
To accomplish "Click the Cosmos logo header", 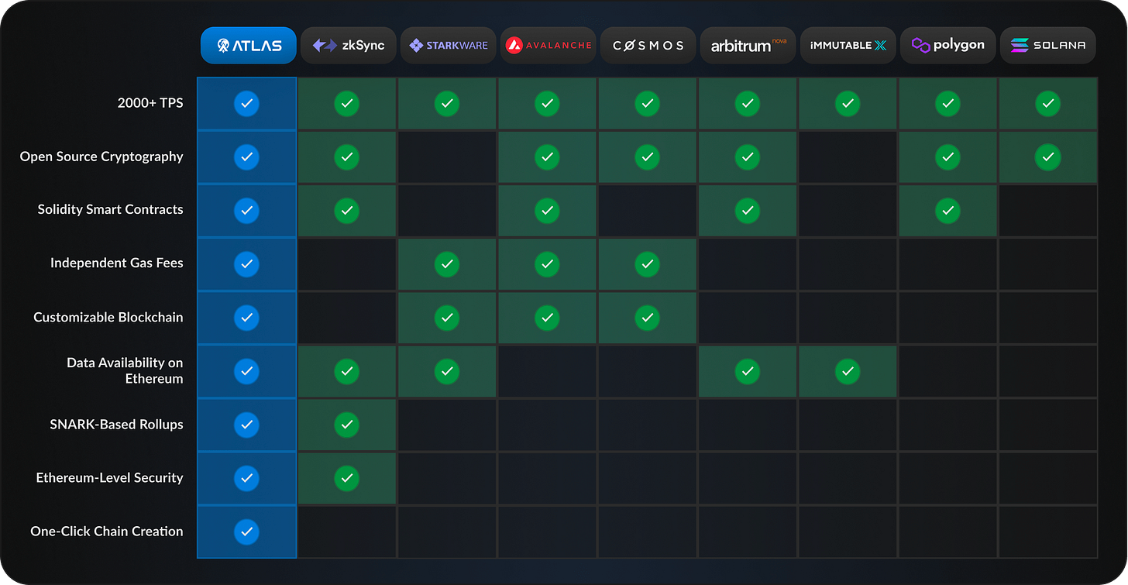I will (x=647, y=46).
